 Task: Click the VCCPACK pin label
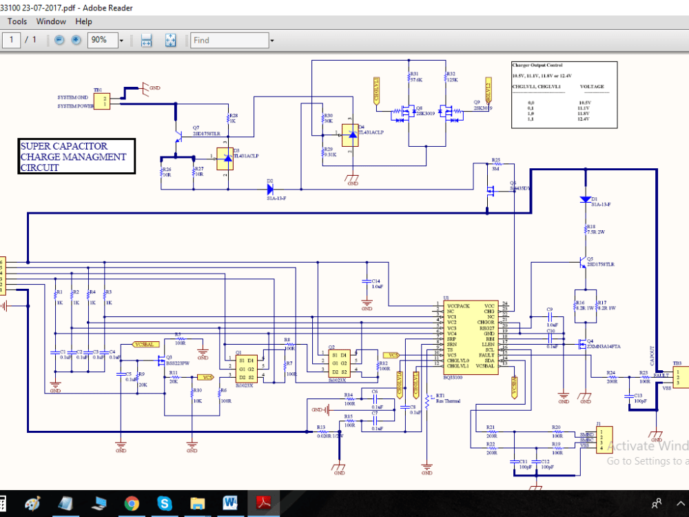pos(458,306)
